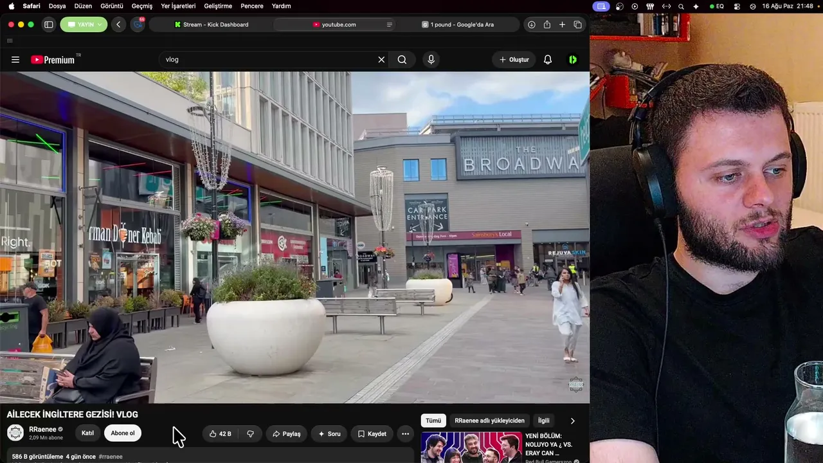The image size is (823, 463).
Task: Save the video with Kaydet
Action: pos(372,433)
